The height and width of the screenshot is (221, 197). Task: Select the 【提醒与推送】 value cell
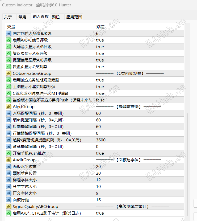coord(140,107)
